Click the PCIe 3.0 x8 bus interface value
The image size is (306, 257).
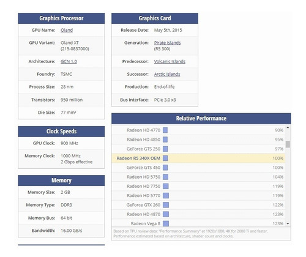pos(165,100)
